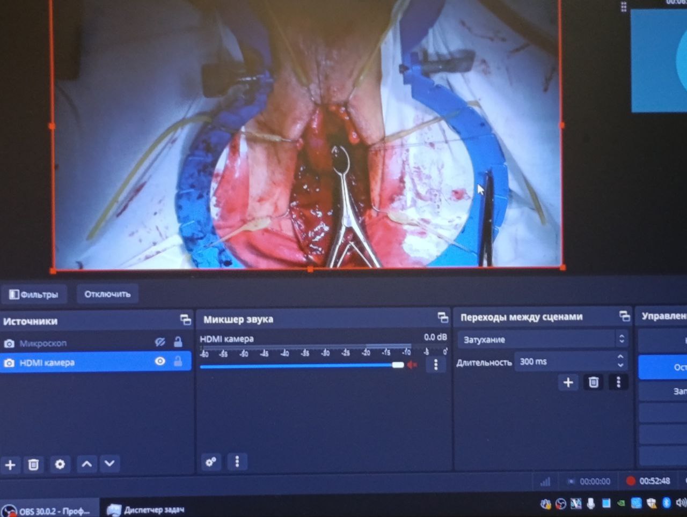This screenshot has width=687, height=517.
Task: Remove the selected source with the trash icon
Action: coord(33,464)
